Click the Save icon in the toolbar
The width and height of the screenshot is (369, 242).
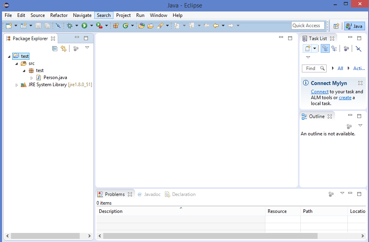pyautogui.click(x=38, y=26)
